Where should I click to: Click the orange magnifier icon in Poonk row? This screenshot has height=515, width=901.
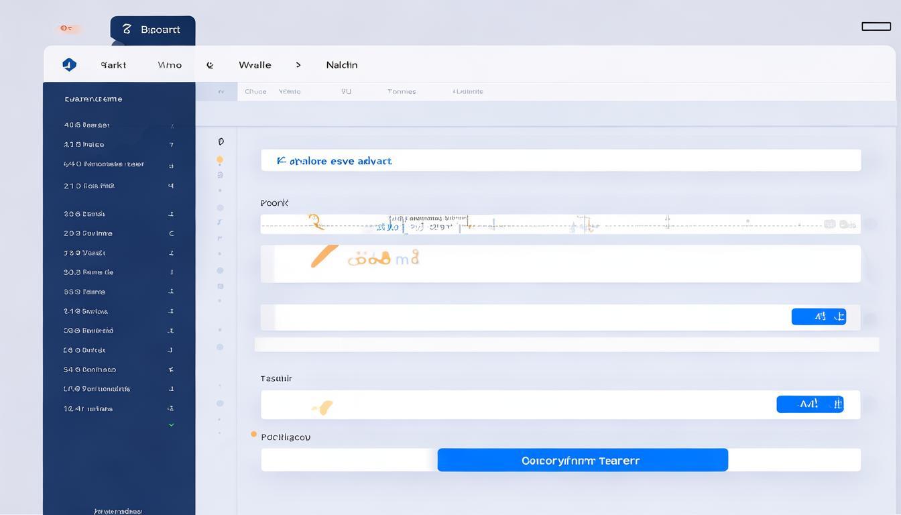tap(314, 222)
